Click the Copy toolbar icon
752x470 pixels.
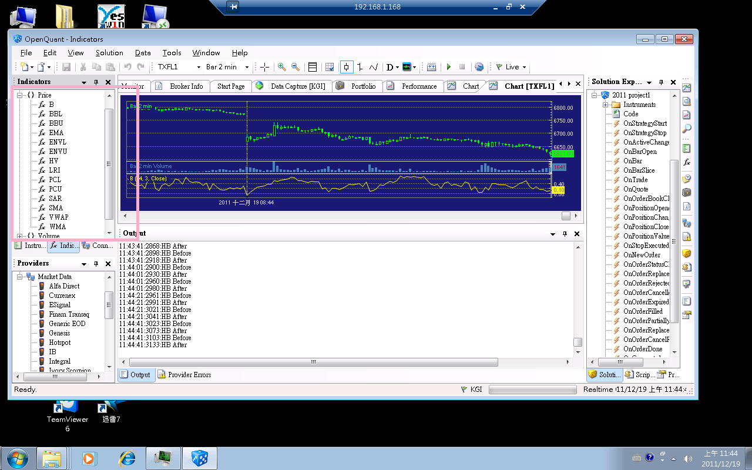(97, 67)
